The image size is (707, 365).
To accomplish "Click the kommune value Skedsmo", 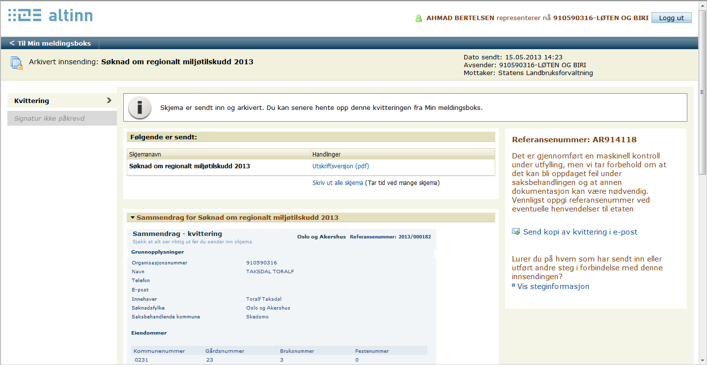I will [x=257, y=317].
